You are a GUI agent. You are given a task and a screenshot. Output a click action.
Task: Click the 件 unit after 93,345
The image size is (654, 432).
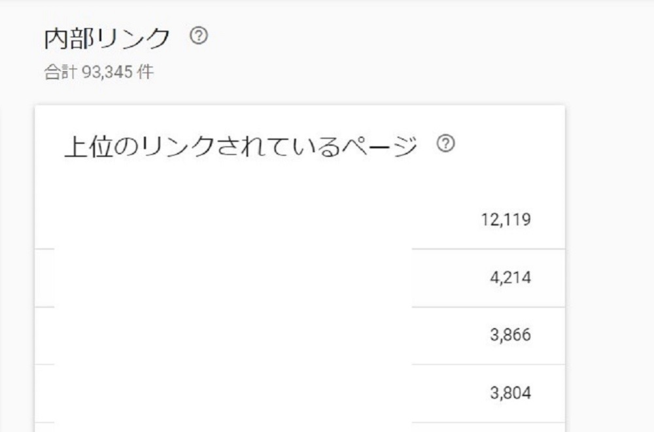pyautogui.click(x=146, y=72)
